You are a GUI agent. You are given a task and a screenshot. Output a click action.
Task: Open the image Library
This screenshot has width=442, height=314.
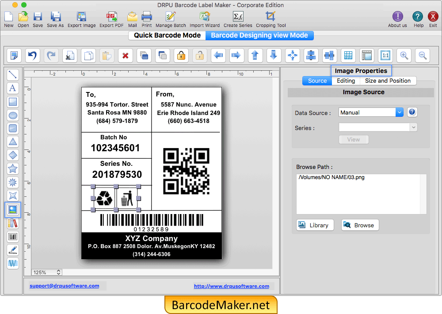315,225
